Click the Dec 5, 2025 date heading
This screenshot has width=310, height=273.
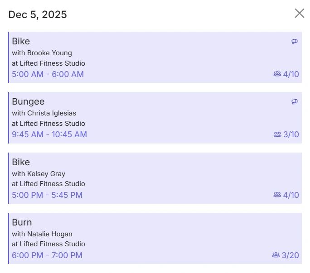38,14
